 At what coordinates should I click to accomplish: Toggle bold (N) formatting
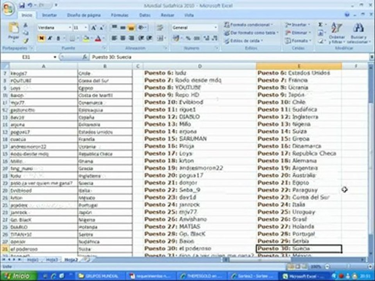pos(42,38)
